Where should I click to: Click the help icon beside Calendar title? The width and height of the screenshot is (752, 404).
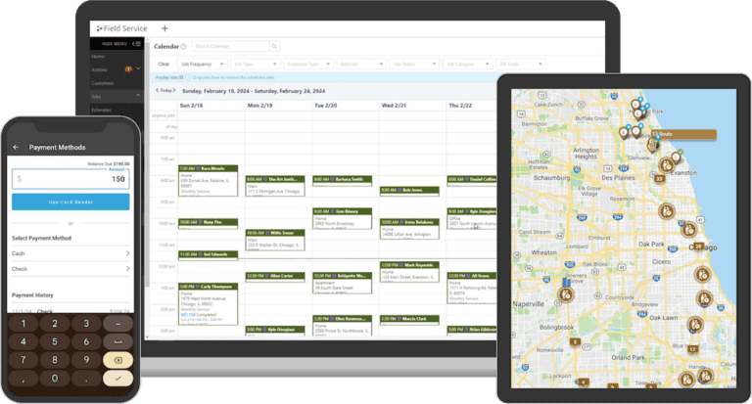click(x=185, y=46)
